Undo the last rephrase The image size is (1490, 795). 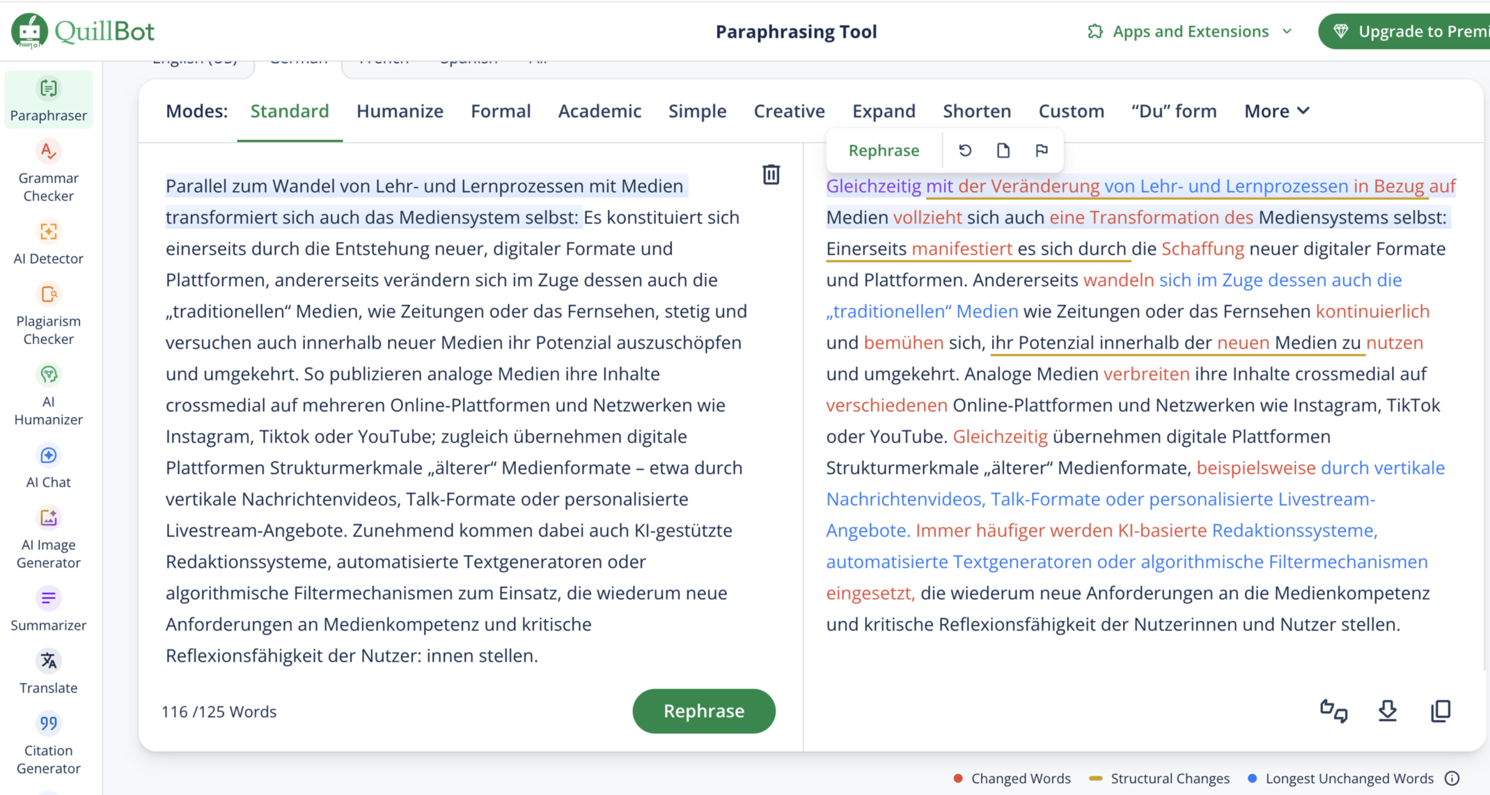tap(964, 150)
